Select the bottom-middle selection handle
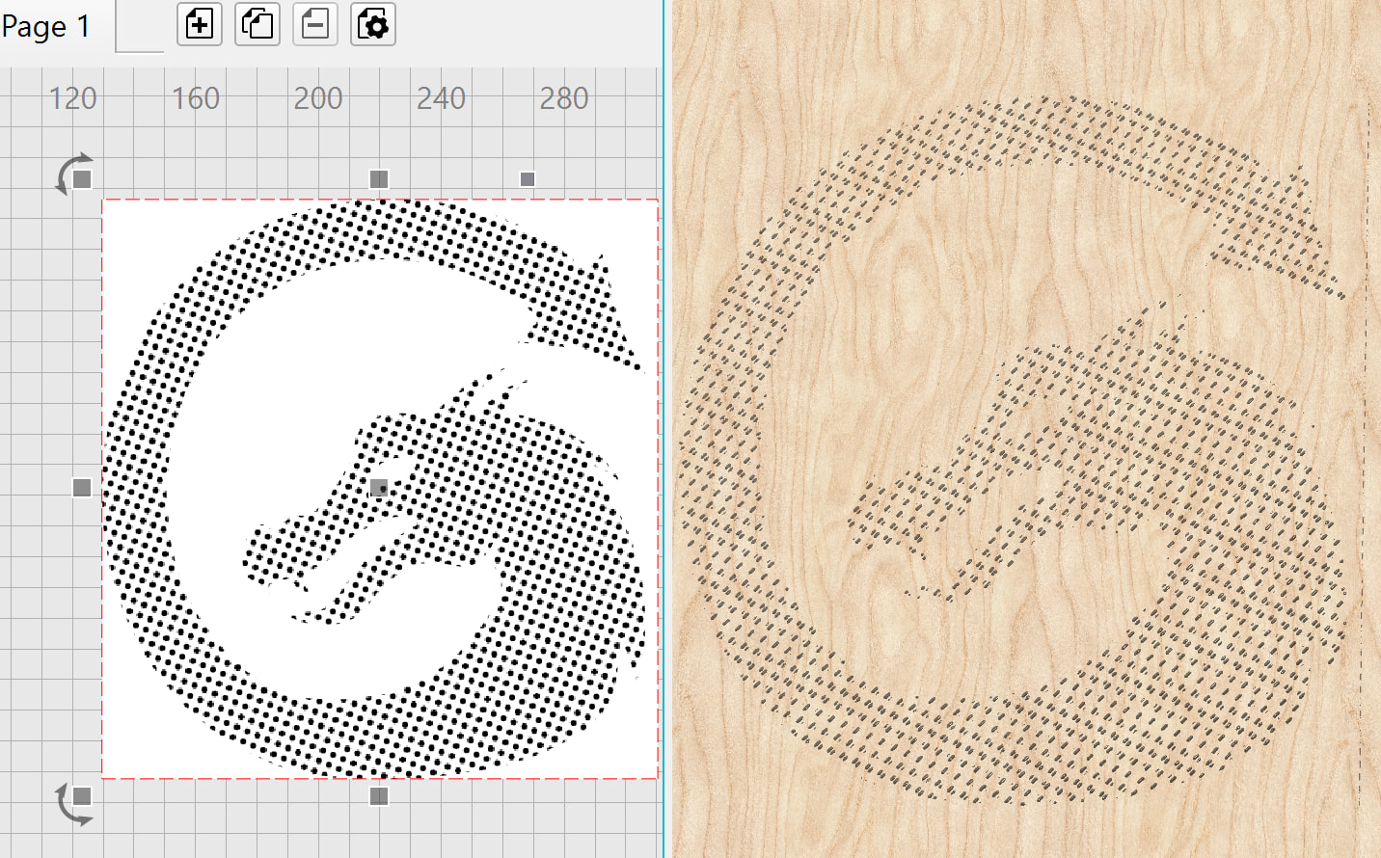 [379, 796]
